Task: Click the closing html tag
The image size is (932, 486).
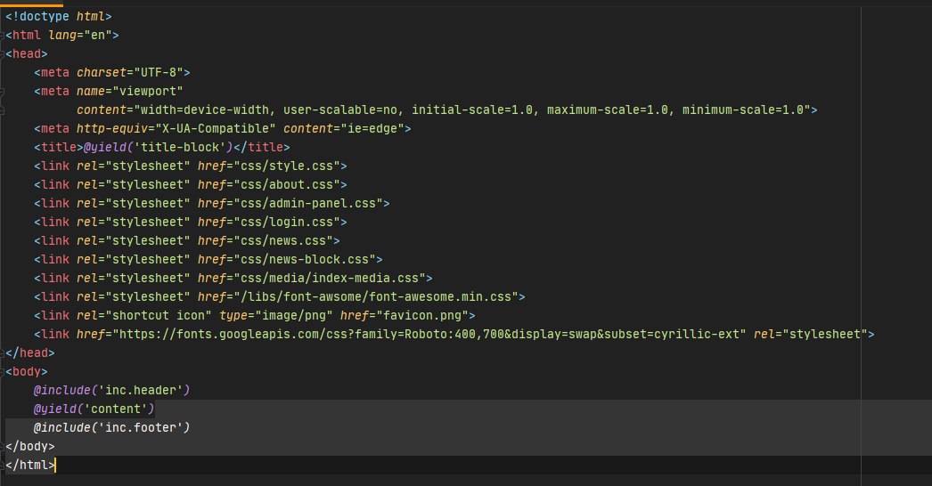Action: coord(29,466)
